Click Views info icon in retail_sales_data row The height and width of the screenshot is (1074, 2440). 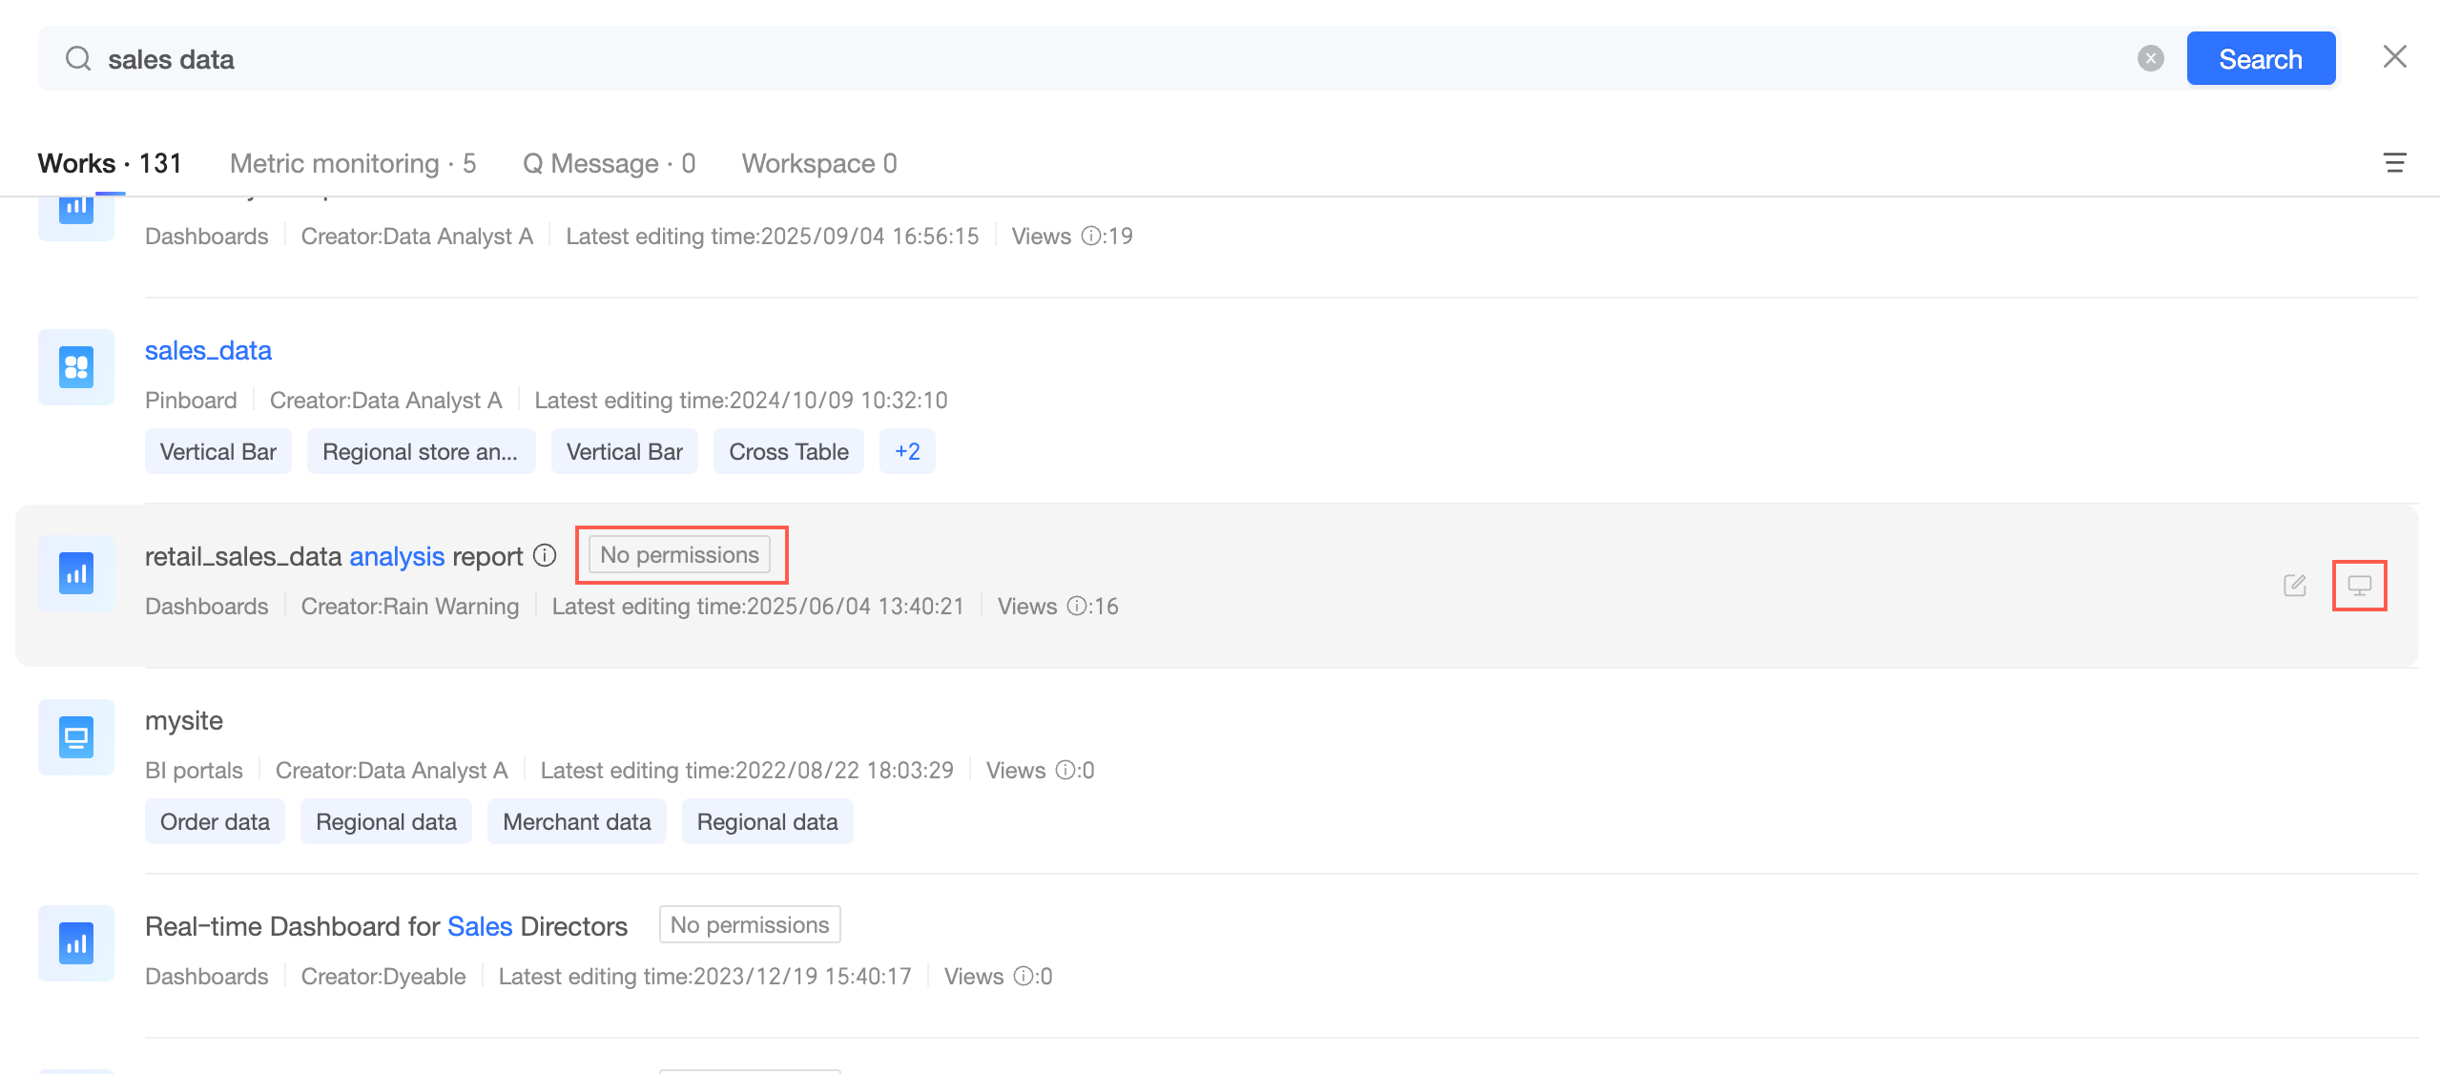(x=1076, y=607)
